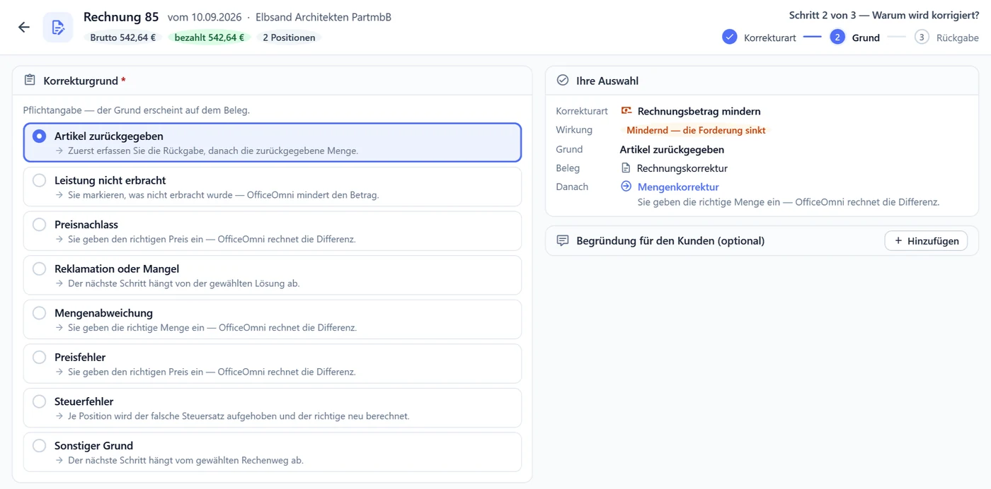Screen dimensions: 991x489
Task: Click the completed checkmark for step Korrekturart
Action: pyautogui.click(x=730, y=37)
